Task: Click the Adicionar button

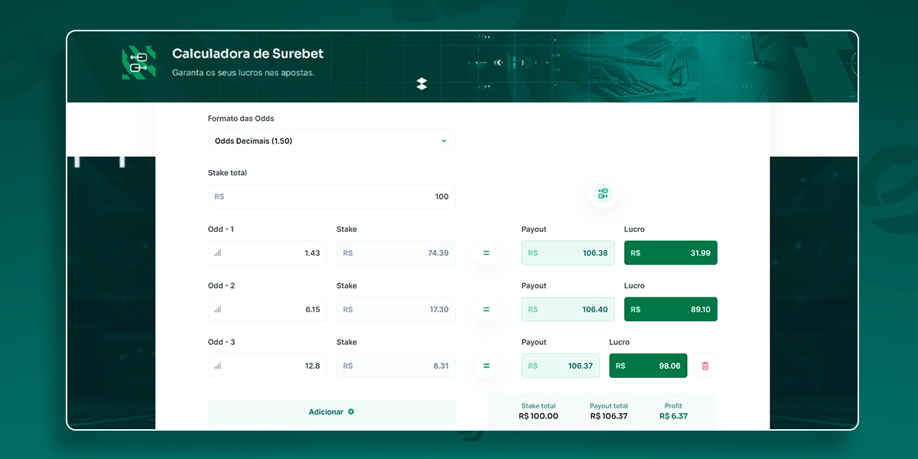Action: click(x=331, y=412)
